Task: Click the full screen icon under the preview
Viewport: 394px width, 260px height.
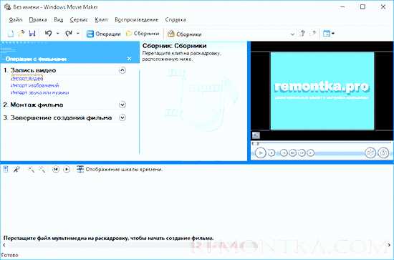Action: pyautogui.click(x=256, y=135)
